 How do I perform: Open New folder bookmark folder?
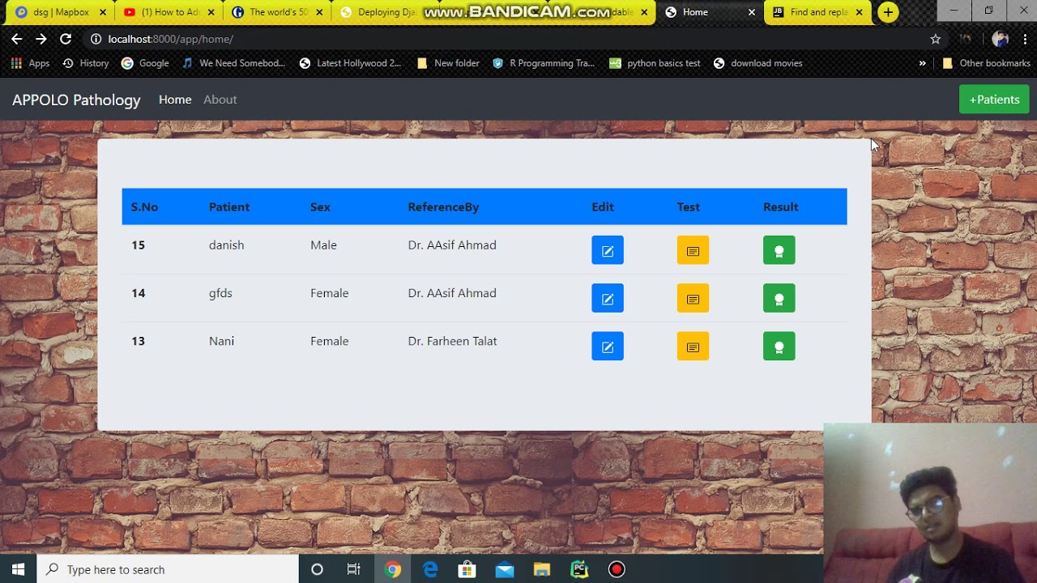click(x=448, y=63)
